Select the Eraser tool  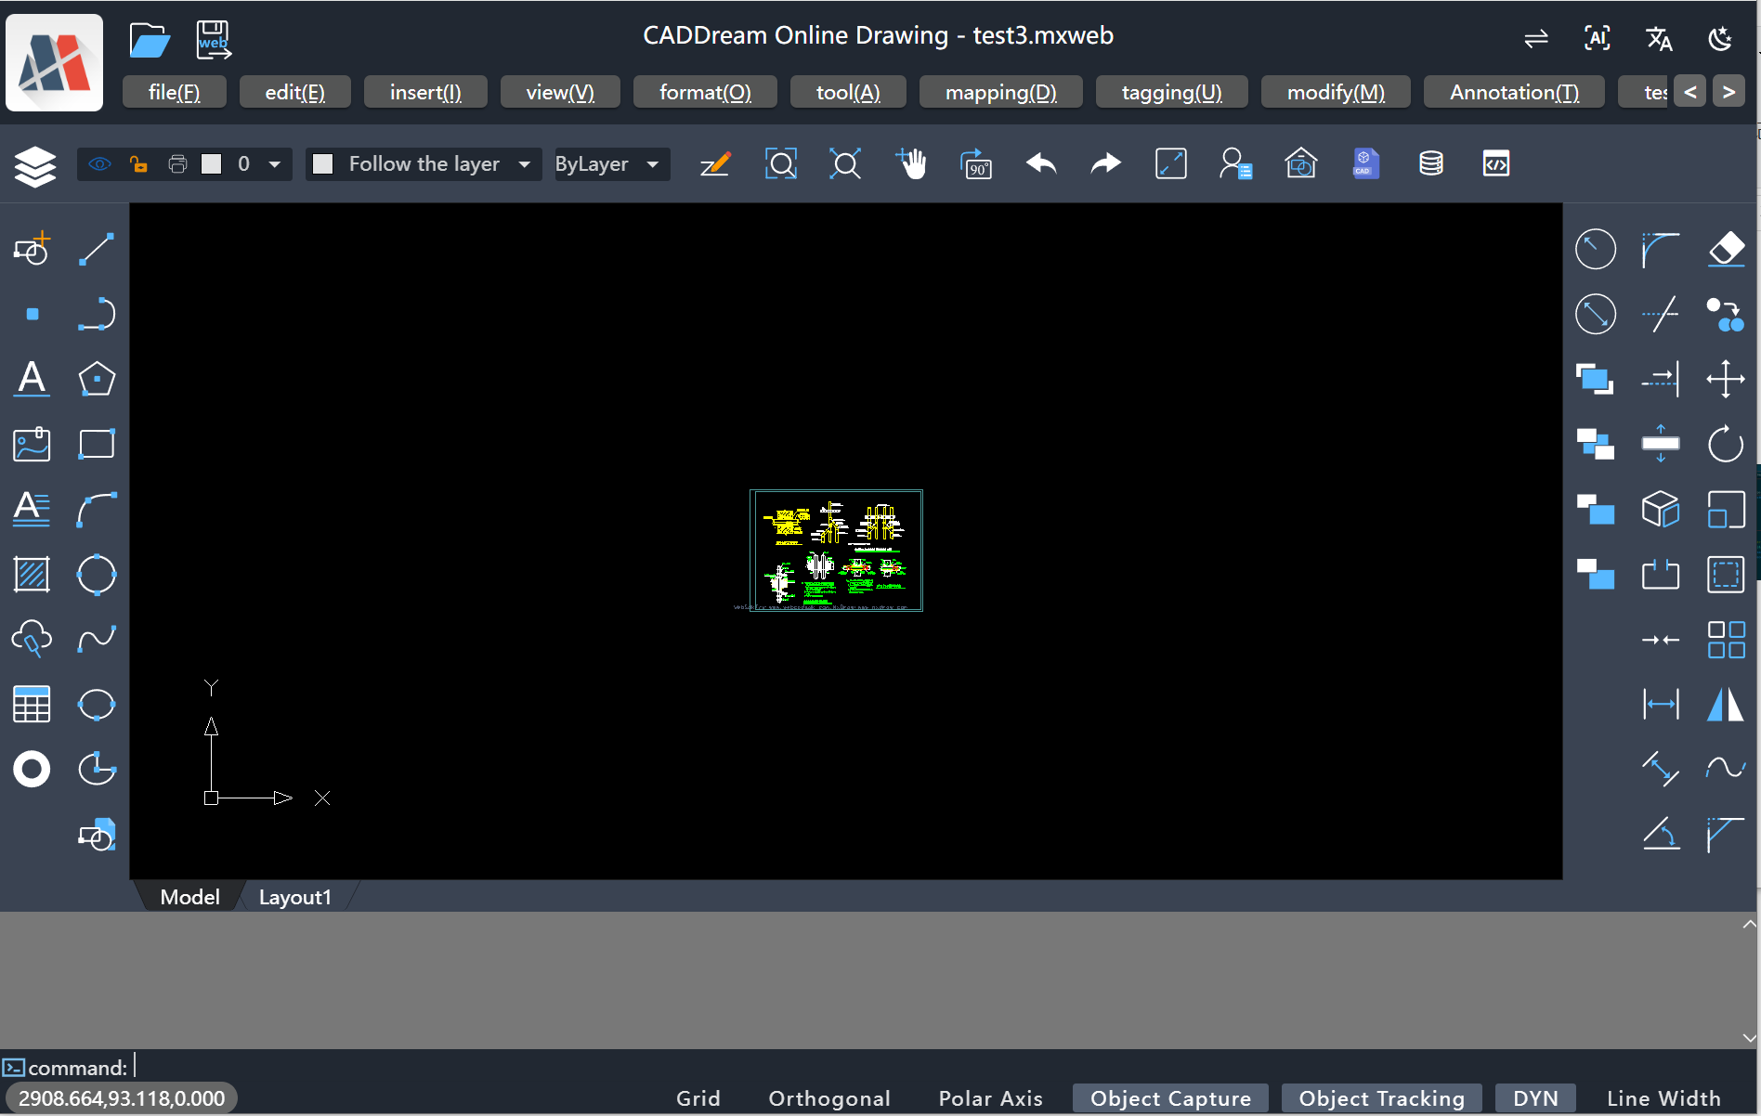pos(1726,249)
